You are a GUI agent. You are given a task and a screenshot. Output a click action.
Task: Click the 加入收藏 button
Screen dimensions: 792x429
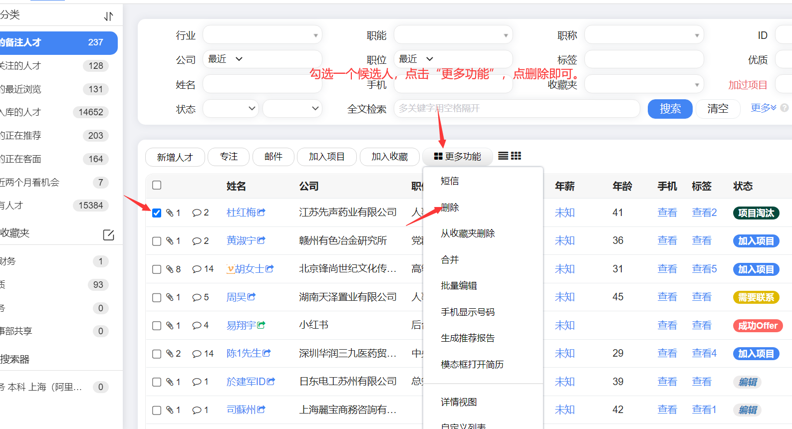coord(389,157)
